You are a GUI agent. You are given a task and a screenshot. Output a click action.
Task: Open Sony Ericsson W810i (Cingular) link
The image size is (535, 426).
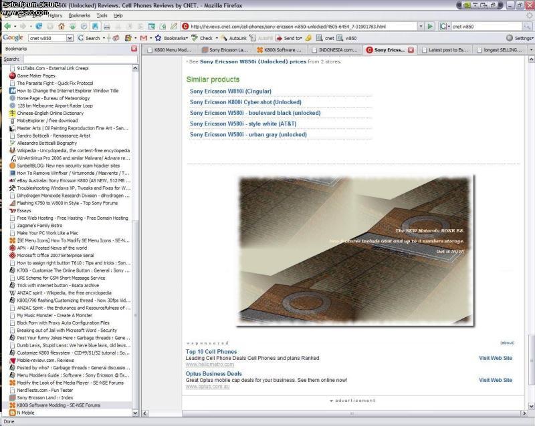pyautogui.click(x=231, y=91)
